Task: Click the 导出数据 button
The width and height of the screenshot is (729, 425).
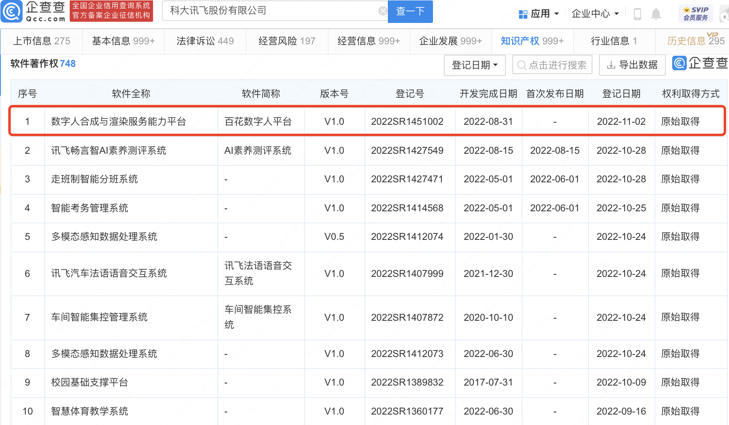Action: pyautogui.click(x=632, y=65)
